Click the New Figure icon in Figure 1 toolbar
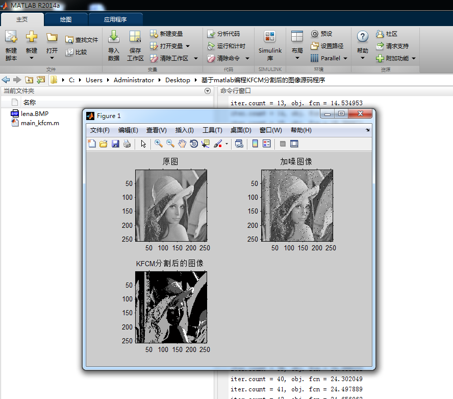The image size is (453, 399). 92,144
